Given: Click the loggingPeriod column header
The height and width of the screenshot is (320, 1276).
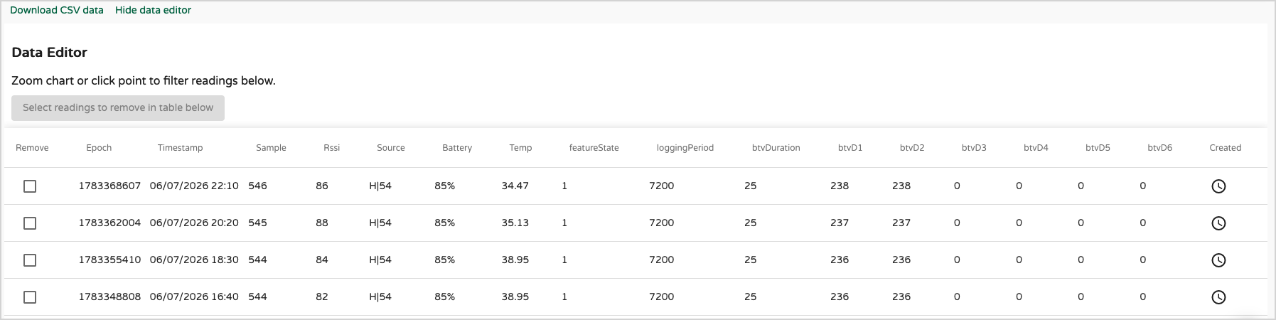Looking at the screenshot, I should click(x=685, y=148).
